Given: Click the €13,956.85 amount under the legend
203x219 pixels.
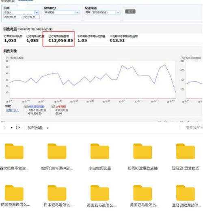Looking at the screenshot, I should tap(35, 113).
